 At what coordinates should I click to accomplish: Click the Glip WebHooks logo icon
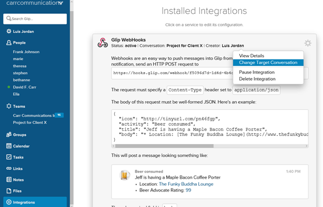tap(102, 43)
